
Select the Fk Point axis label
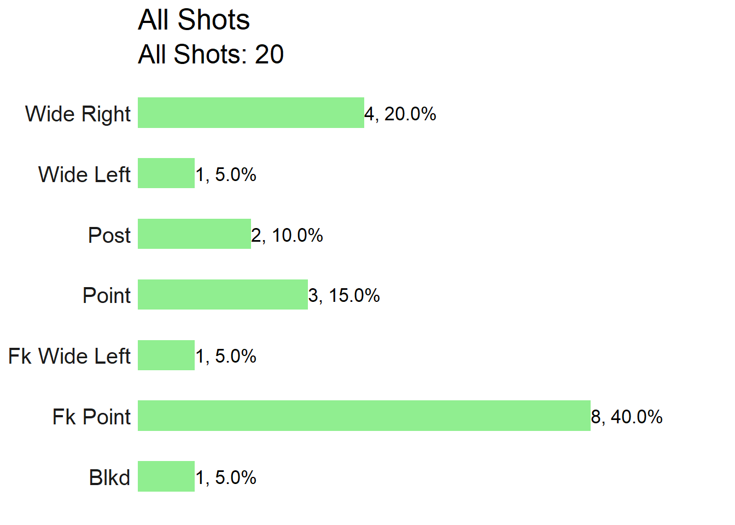(91, 417)
